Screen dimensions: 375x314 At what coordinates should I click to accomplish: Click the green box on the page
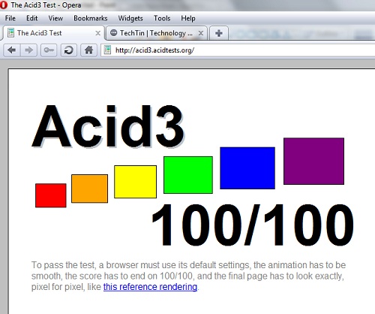[188, 175]
